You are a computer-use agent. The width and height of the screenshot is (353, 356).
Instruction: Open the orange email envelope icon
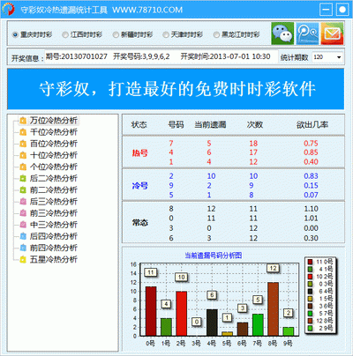click(x=332, y=33)
